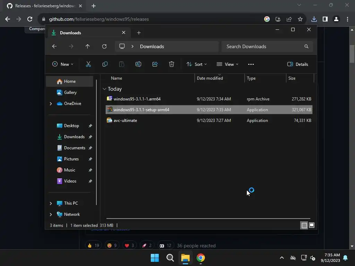355x266 pixels.
Task: Select windows95-3.1.1-1.arm64 file
Action: pyautogui.click(x=209, y=99)
